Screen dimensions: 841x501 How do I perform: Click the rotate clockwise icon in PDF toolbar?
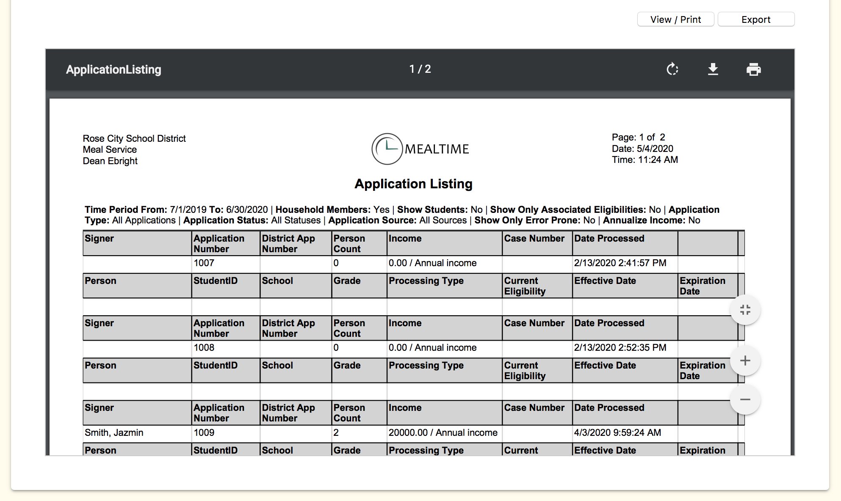[x=672, y=69]
